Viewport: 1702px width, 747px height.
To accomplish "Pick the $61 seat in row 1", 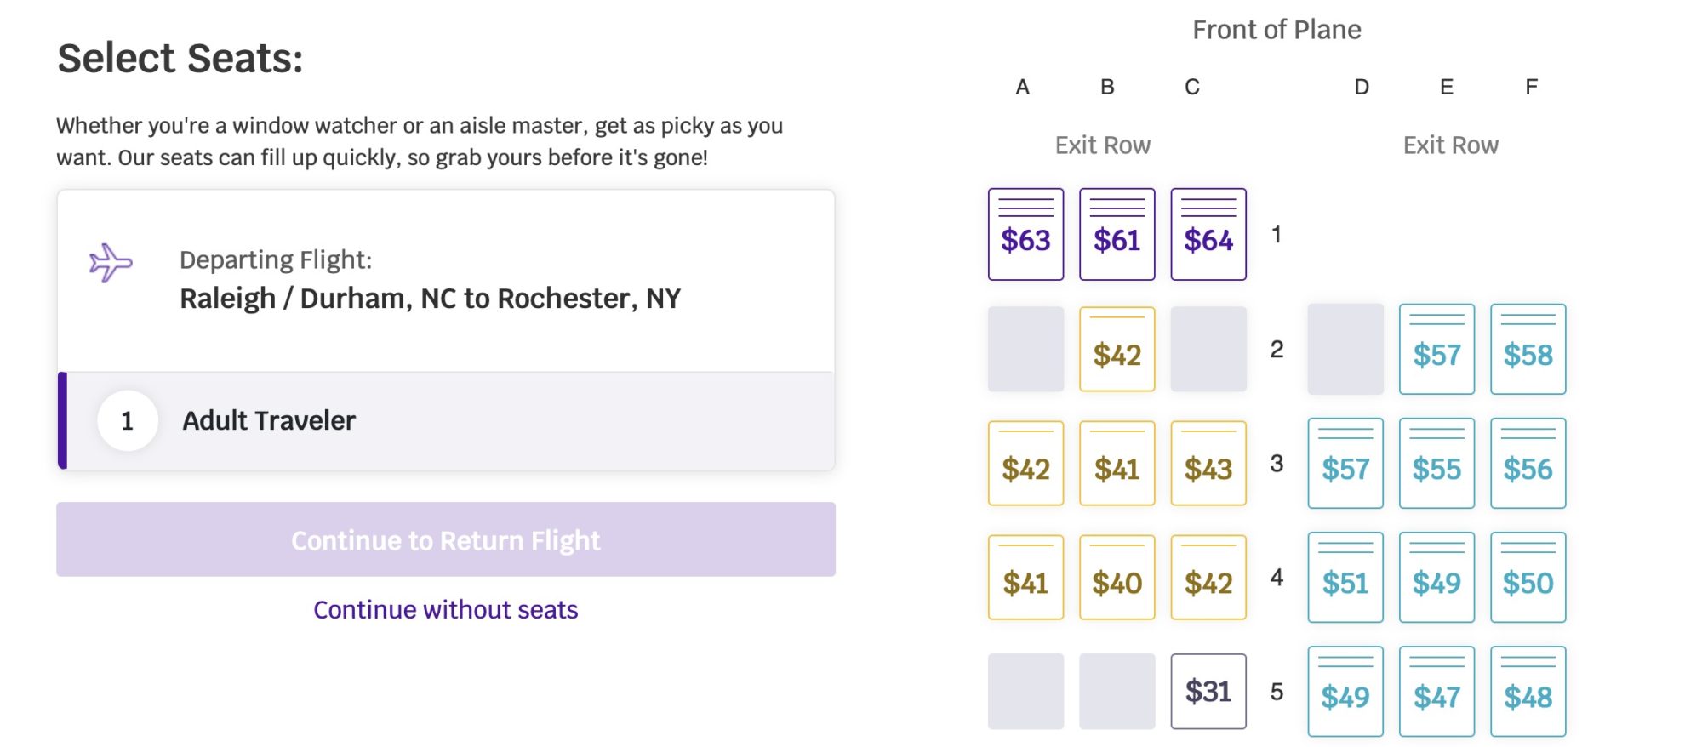I will (x=1117, y=234).
